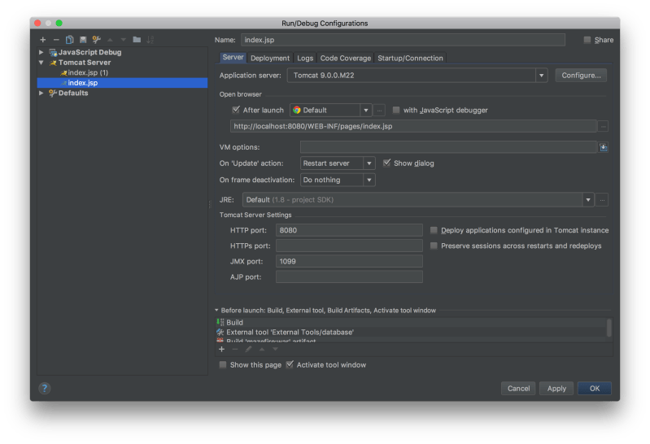Edit defaults using the wrench icon
This screenshot has width=650, height=444.
coord(97,40)
